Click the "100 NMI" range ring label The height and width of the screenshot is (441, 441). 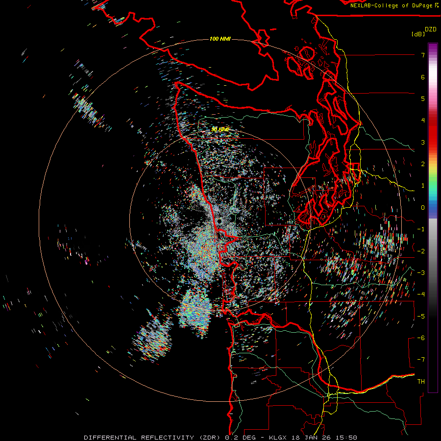pyautogui.click(x=220, y=39)
